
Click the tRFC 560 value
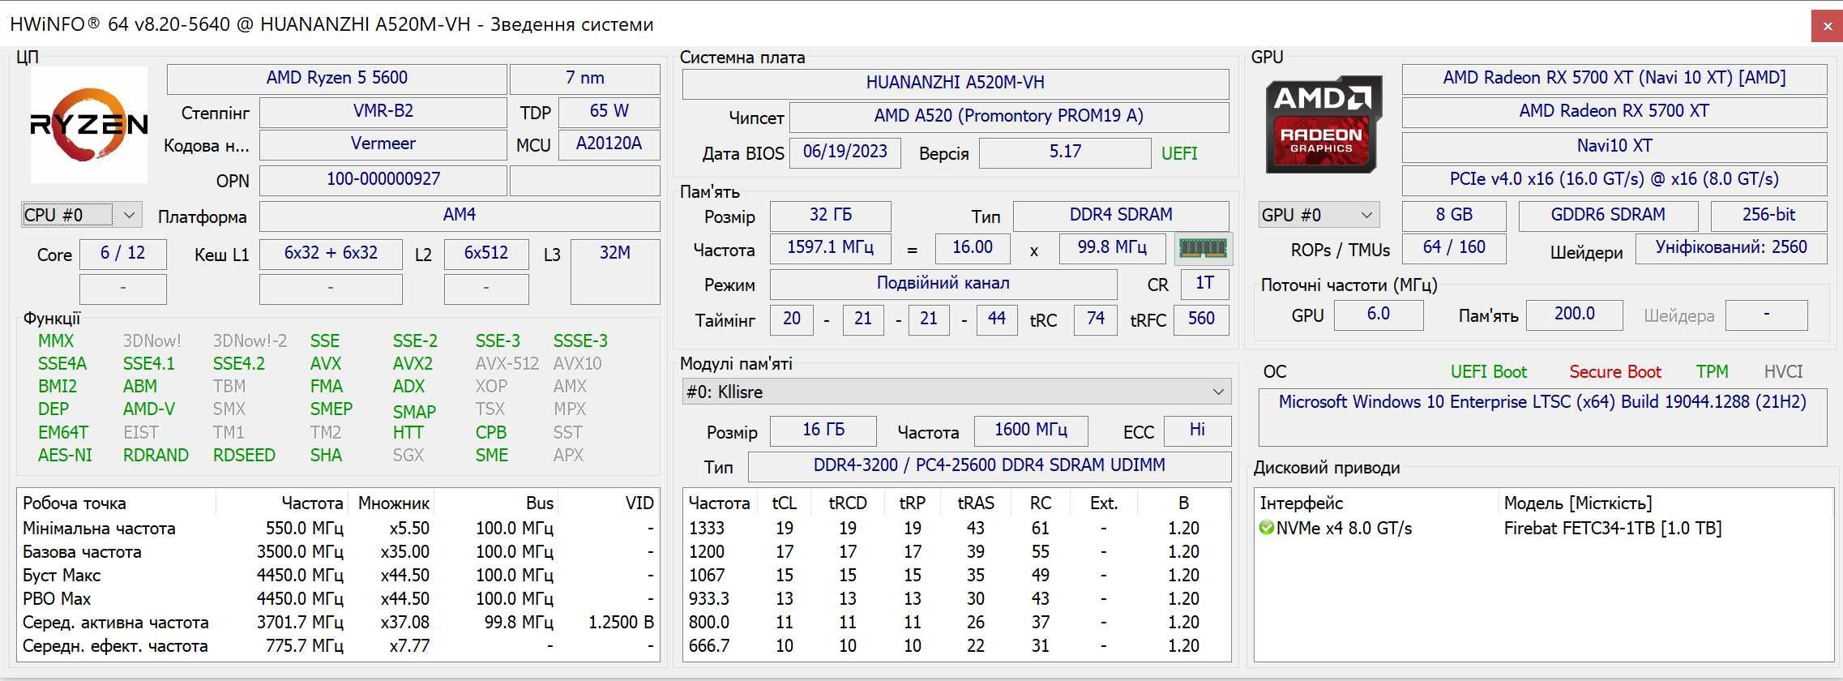pos(1201,319)
